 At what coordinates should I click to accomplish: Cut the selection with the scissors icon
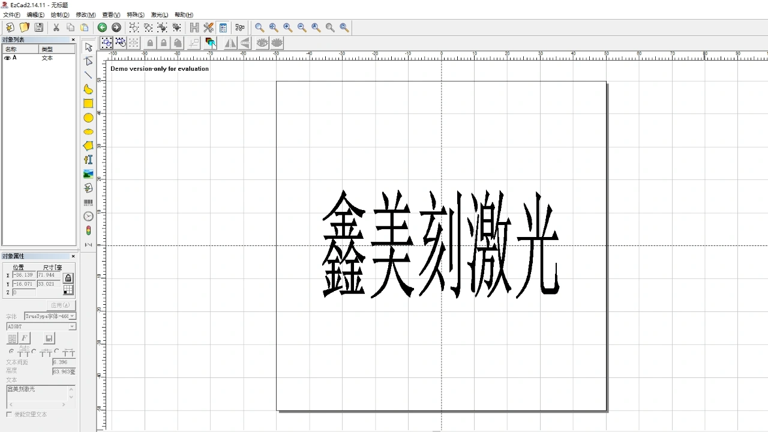coord(56,28)
